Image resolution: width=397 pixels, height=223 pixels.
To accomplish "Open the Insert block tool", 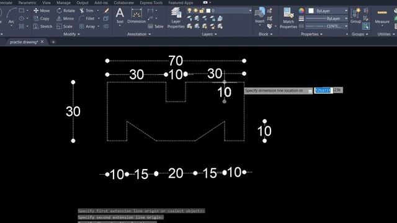I will 259,15.
